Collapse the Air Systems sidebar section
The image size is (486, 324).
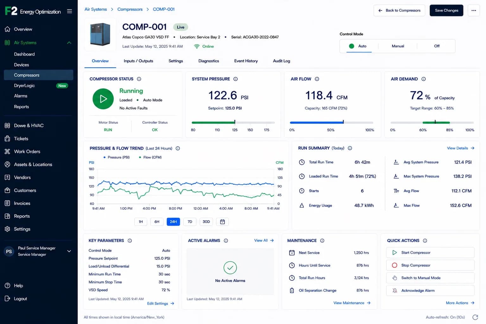pyautogui.click(x=69, y=43)
